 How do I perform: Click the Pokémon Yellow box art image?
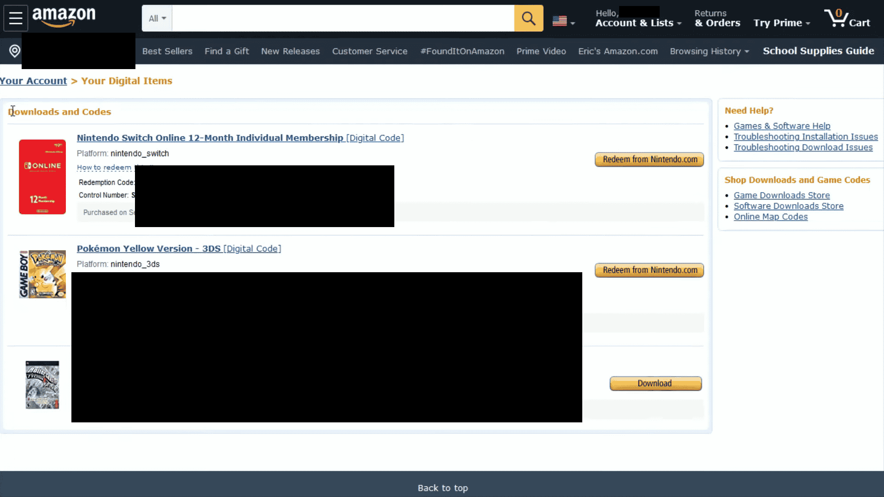42,274
